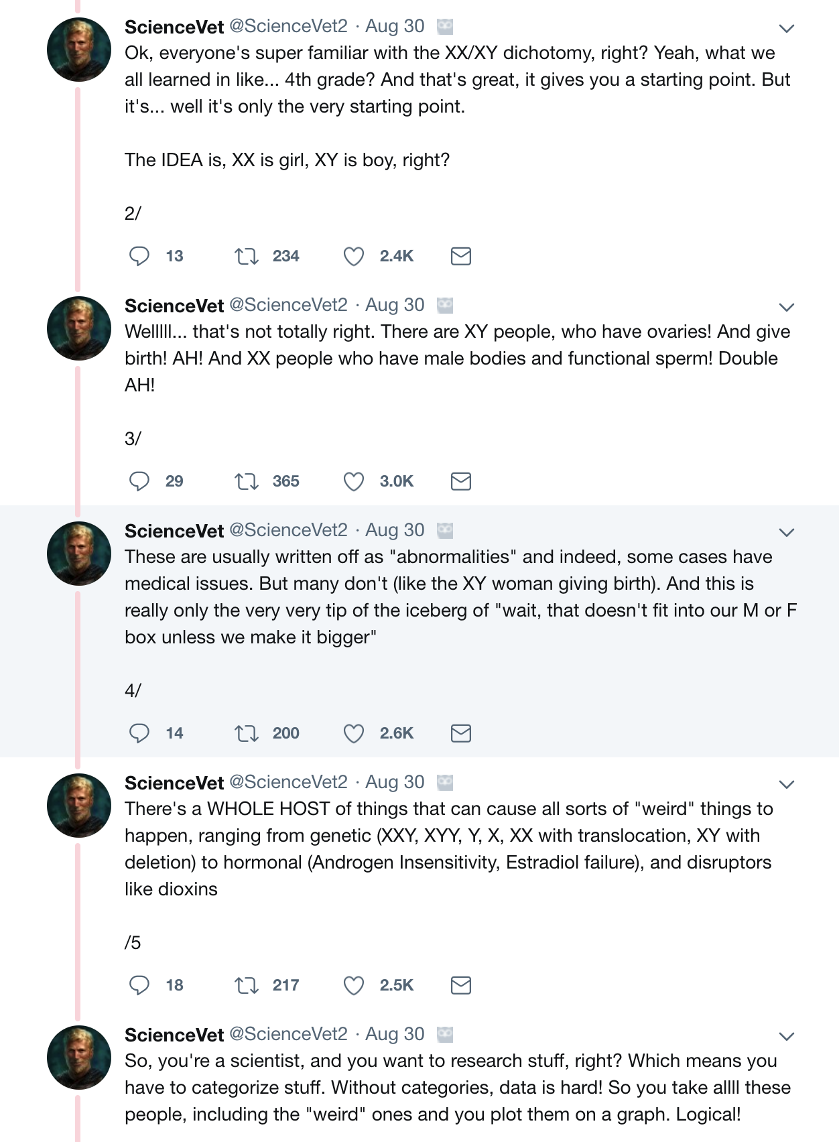The height and width of the screenshot is (1142, 839).
Task: Open the Aug 30 timestamp of tweet /5
Action: point(395,782)
